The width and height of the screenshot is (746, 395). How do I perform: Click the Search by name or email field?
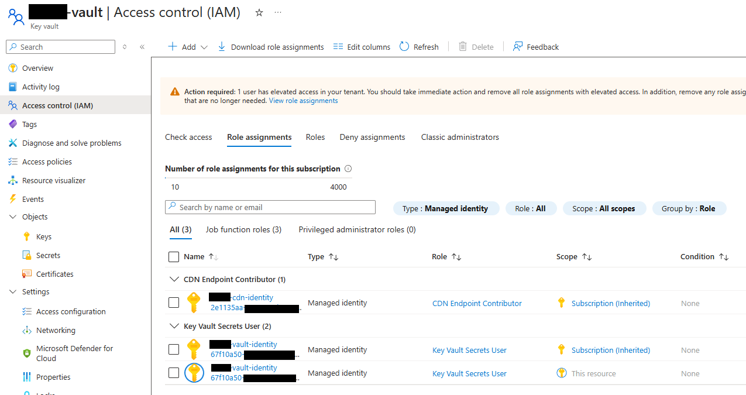coord(270,207)
